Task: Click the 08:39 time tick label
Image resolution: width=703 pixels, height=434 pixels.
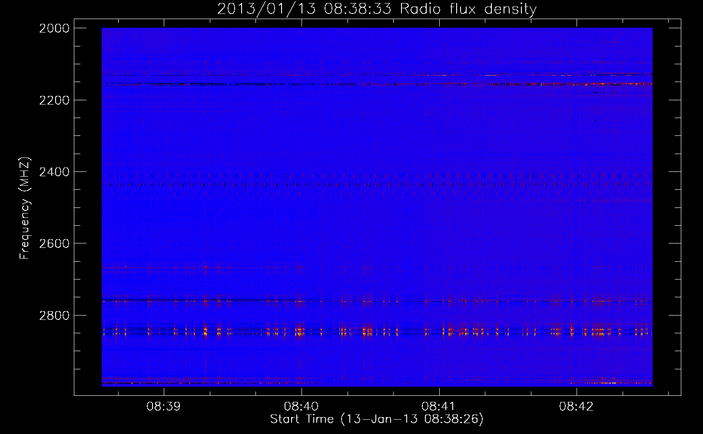Action: tap(163, 407)
